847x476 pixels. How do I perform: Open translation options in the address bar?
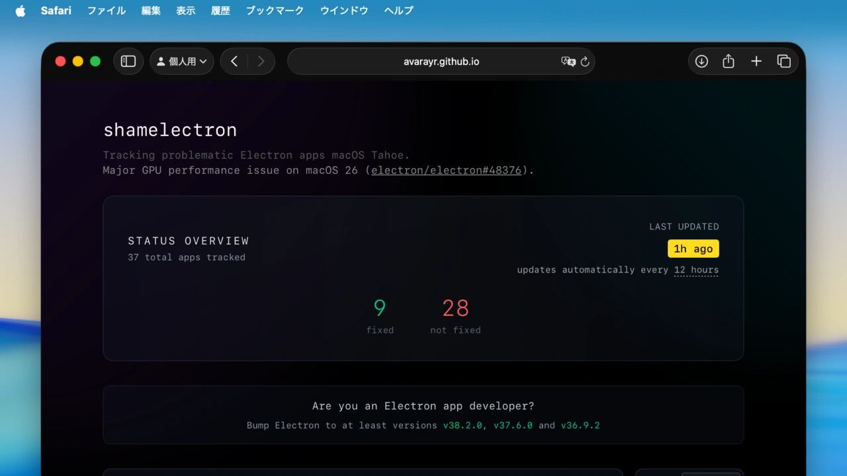coord(568,61)
